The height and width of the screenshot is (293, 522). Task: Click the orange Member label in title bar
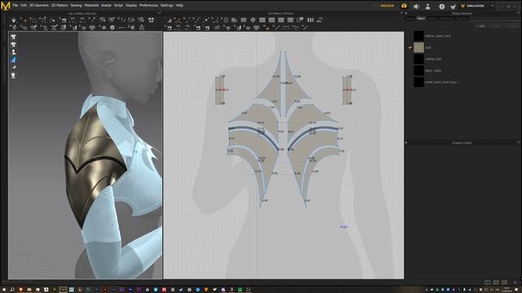click(x=387, y=6)
